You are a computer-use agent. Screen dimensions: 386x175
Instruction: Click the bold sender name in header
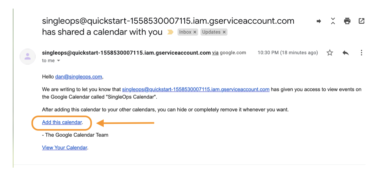pos(126,53)
